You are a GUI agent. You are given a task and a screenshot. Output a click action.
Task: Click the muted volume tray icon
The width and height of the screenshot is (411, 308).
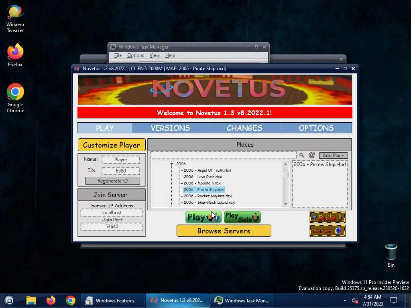point(355,300)
